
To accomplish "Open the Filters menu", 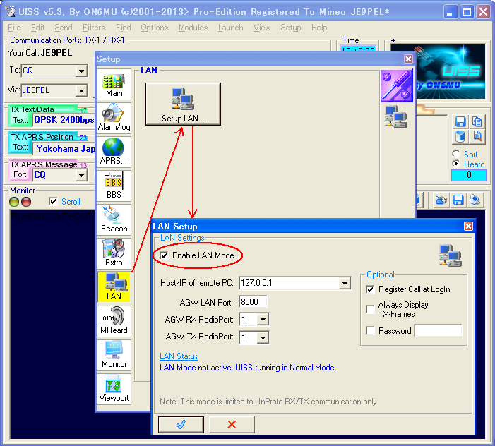I will [94, 28].
